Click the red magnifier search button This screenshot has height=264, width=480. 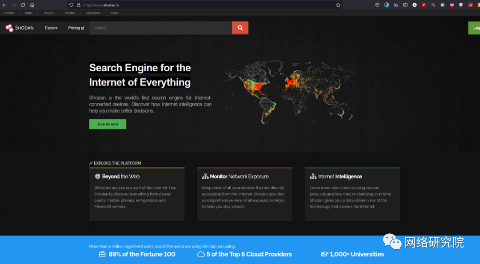pyautogui.click(x=240, y=28)
